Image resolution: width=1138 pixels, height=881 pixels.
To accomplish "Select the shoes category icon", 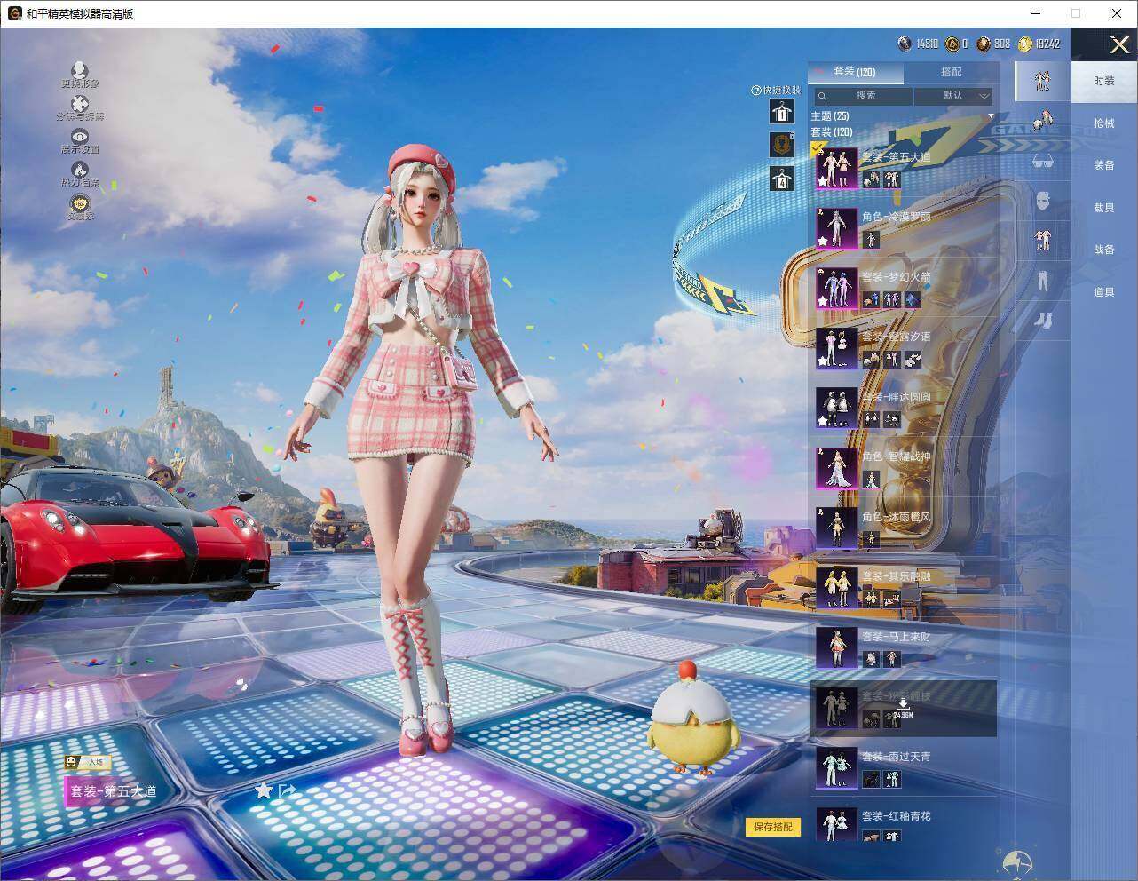I will (1042, 320).
